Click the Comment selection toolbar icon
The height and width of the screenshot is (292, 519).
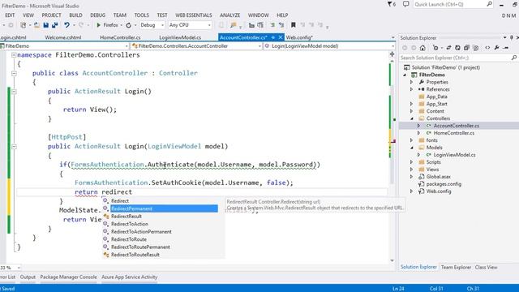272,25
